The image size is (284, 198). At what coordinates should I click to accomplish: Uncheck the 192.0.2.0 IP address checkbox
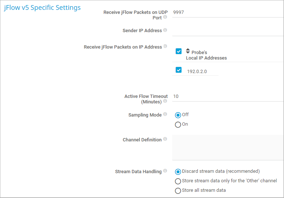click(x=178, y=70)
